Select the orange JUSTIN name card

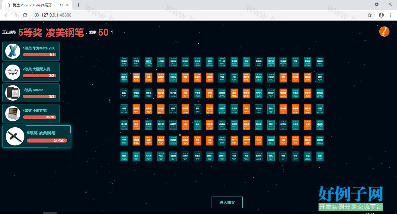247,140
